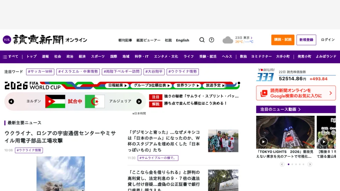
Task: Open the ウクライナ宇宙通信センター headline
Action: [60, 137]
